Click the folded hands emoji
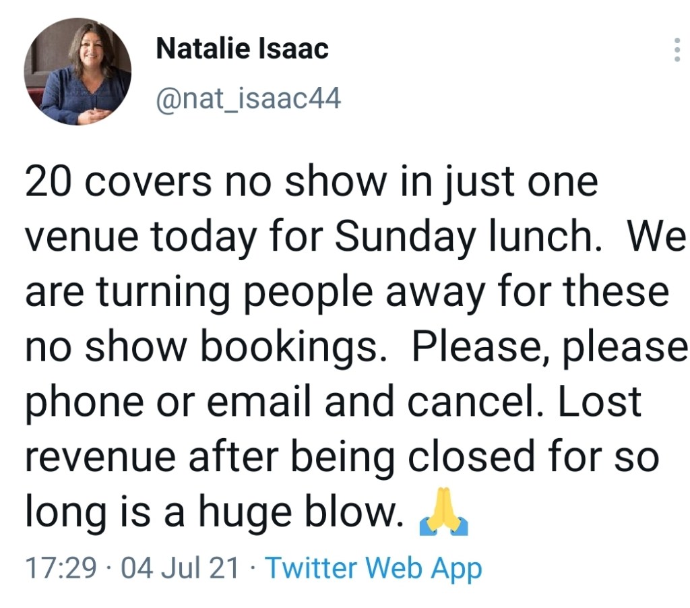The height and width of the screenshot is (608, 690). pos(443,518)
